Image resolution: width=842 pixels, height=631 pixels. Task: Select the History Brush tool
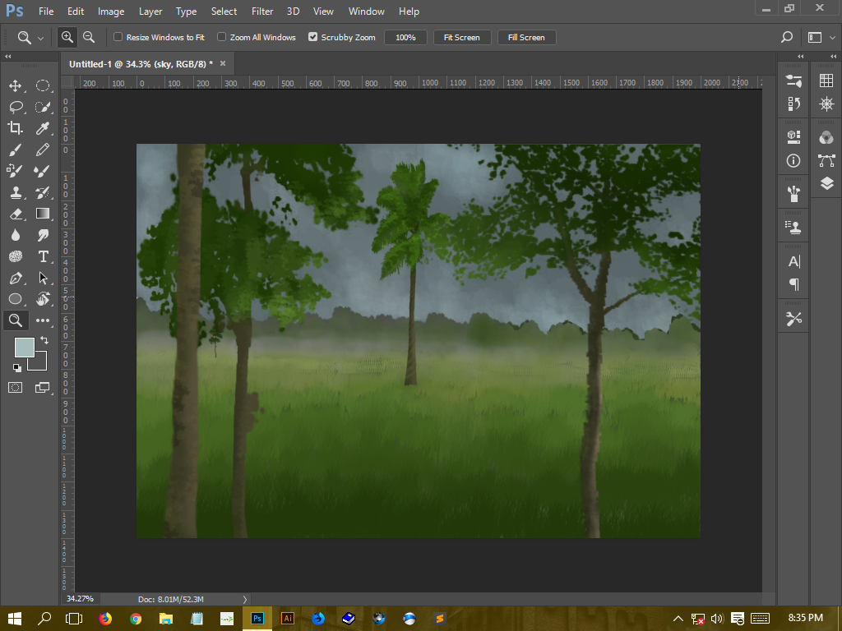[x=43, y=192]
